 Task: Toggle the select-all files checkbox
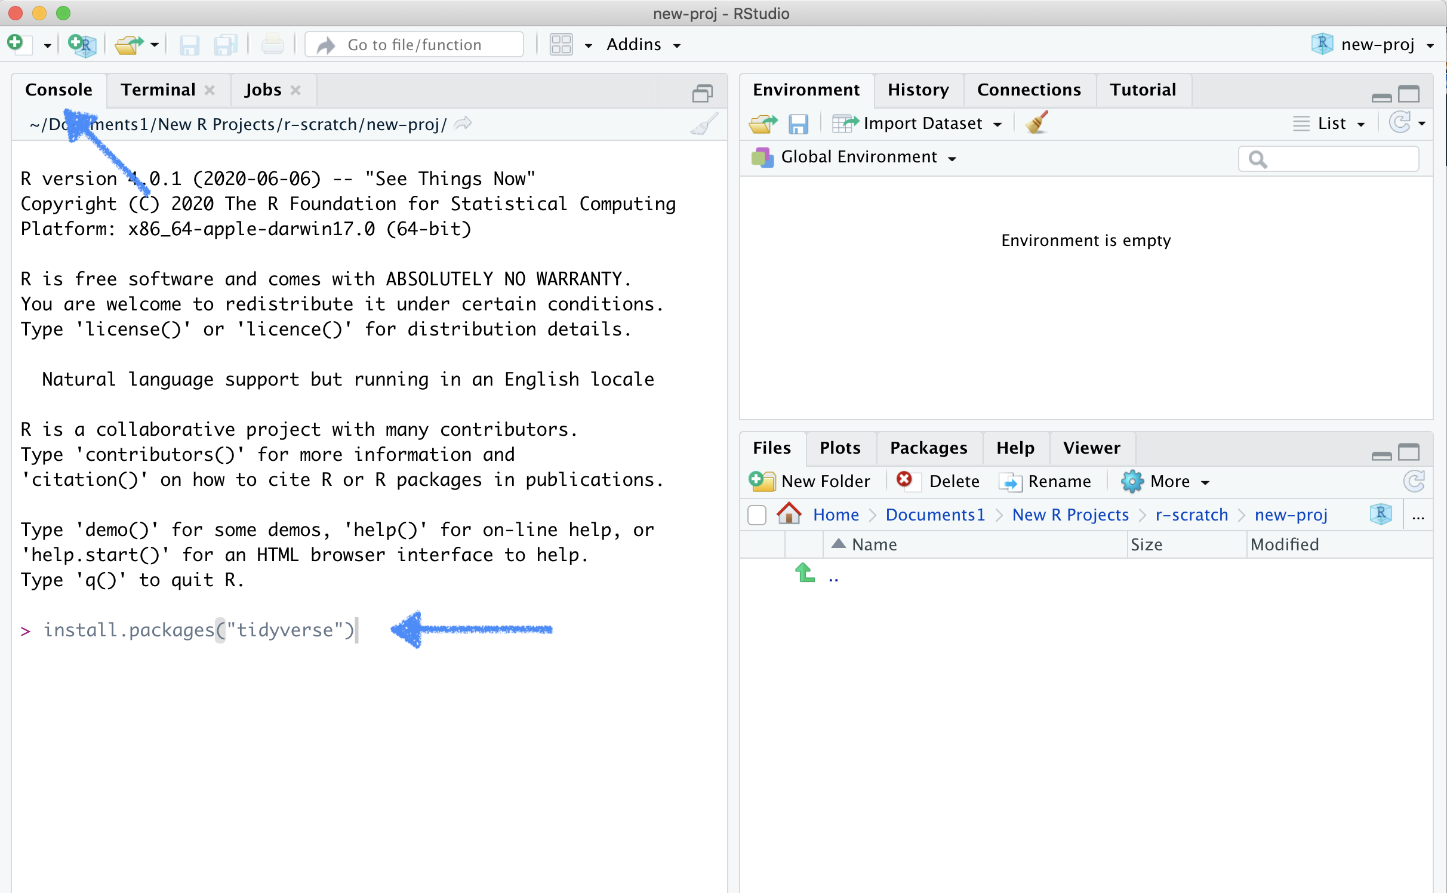[x=757, y=515]
